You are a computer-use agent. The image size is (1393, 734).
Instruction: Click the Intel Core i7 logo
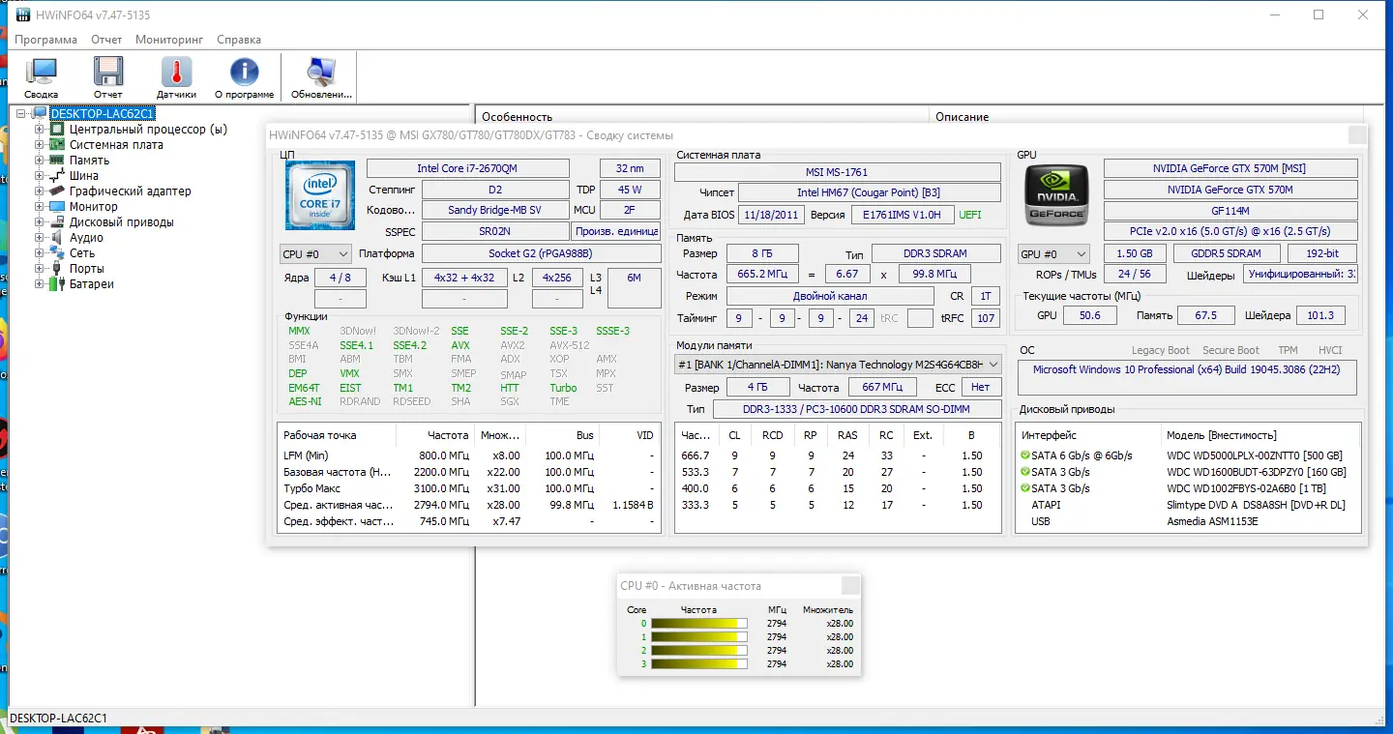point(318,193)
